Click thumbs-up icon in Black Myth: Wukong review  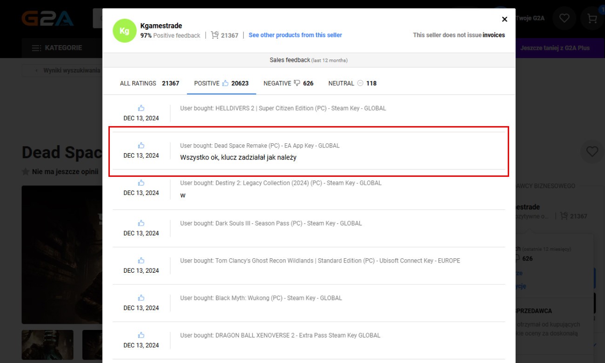tap(141, 297)
